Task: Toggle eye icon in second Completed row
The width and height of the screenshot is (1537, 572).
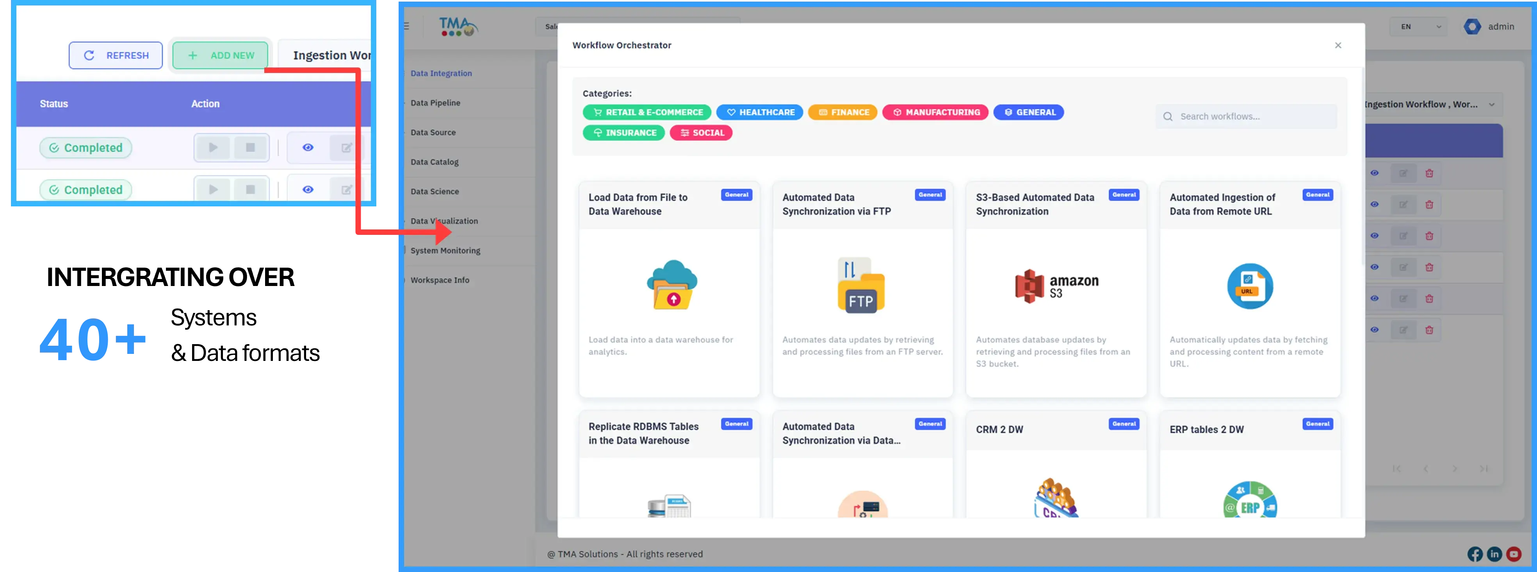Action: (x=308, y=189)
